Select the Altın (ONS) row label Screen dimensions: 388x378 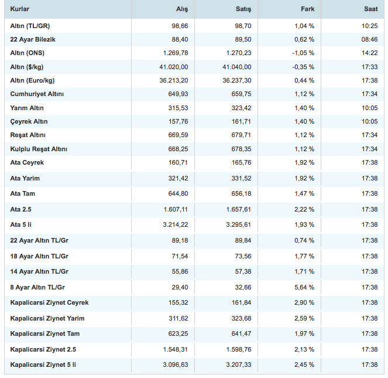27,53
